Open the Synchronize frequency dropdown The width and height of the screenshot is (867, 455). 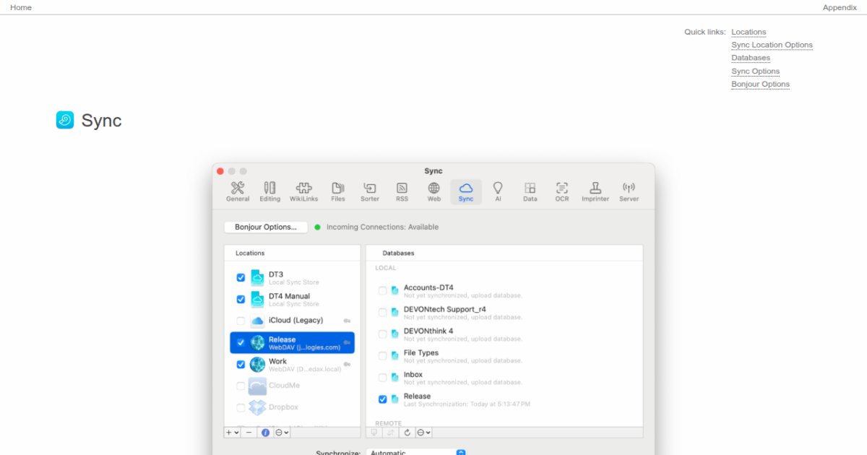(416, 453)
